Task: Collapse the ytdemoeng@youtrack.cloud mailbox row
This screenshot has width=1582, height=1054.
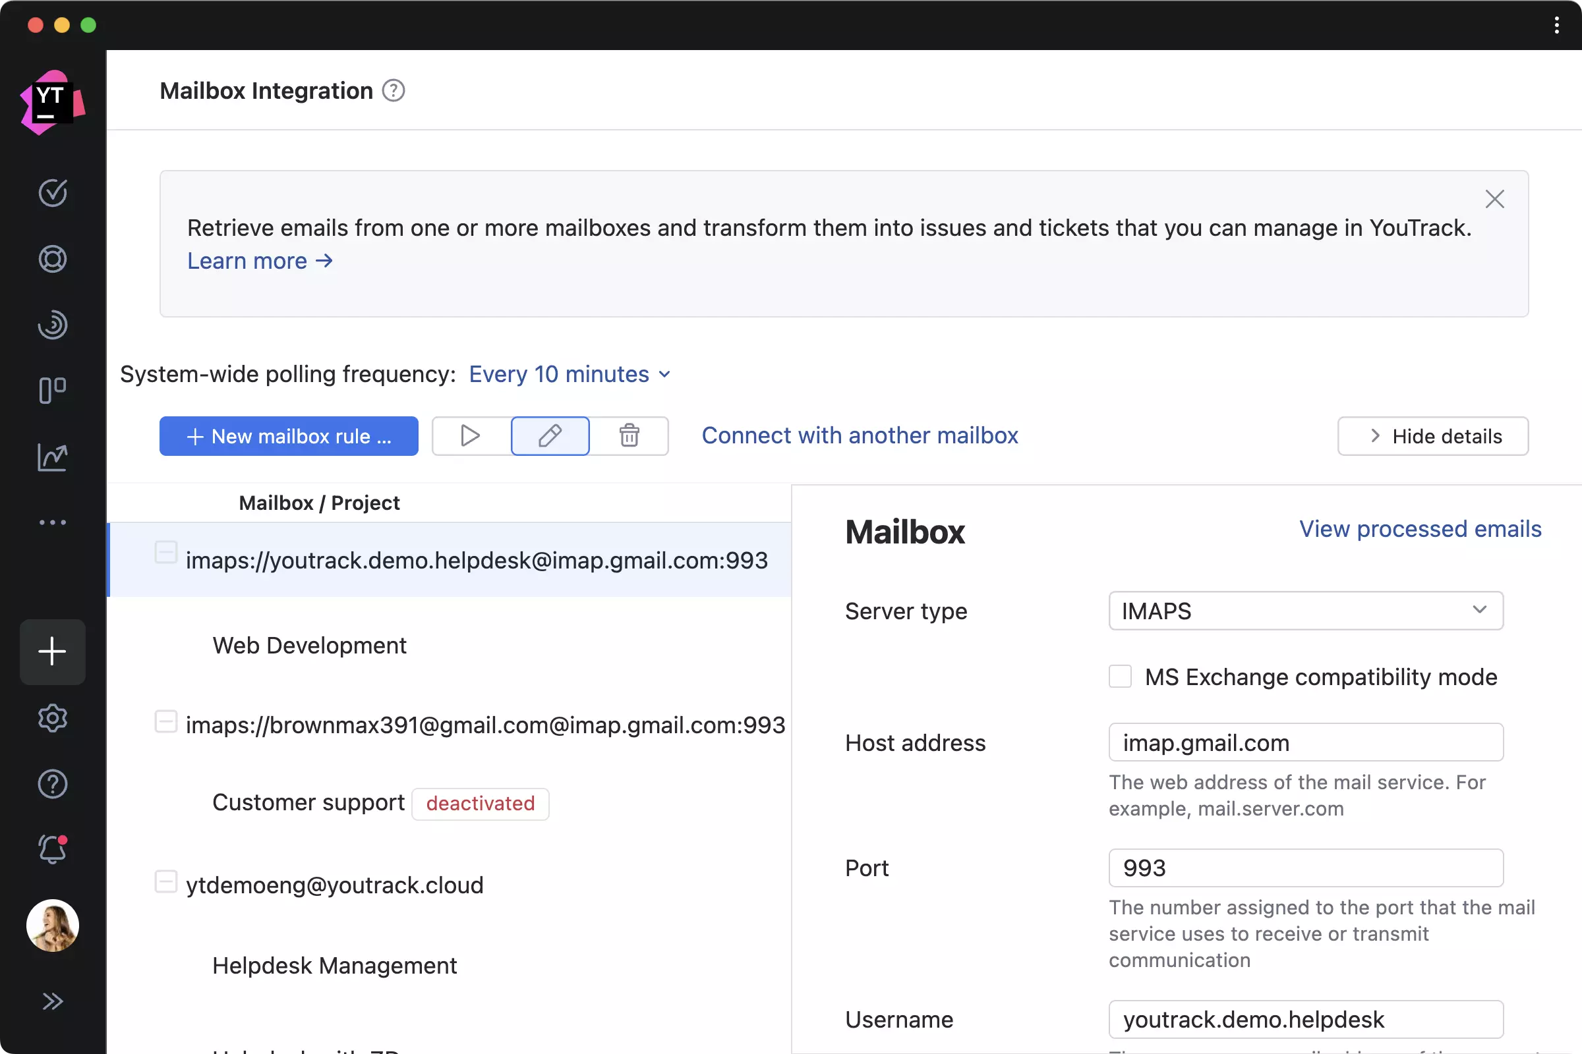Action: click(x=166, y=881)
